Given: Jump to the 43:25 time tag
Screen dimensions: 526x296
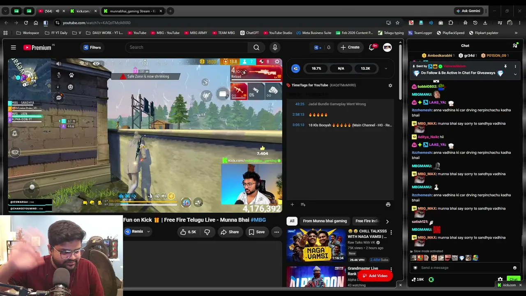Looking at the screenshot, I should coord(300,104).
